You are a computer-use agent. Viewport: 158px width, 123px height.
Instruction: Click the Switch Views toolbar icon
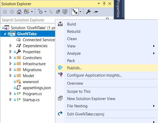26,12
